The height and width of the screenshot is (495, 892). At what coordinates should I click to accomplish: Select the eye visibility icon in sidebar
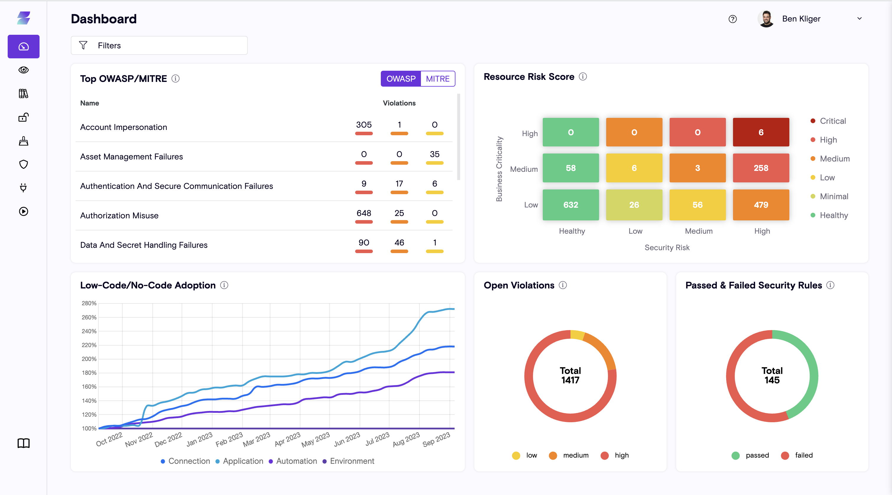coord(23,70)
